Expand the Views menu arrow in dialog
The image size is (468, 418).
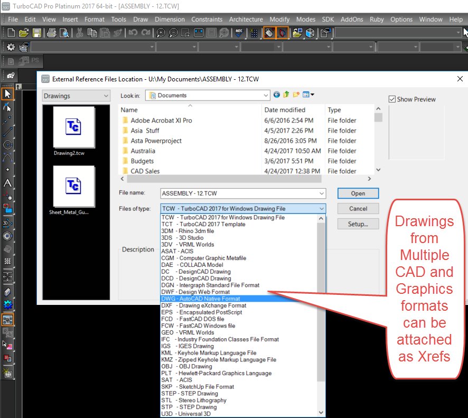(313, 95)
